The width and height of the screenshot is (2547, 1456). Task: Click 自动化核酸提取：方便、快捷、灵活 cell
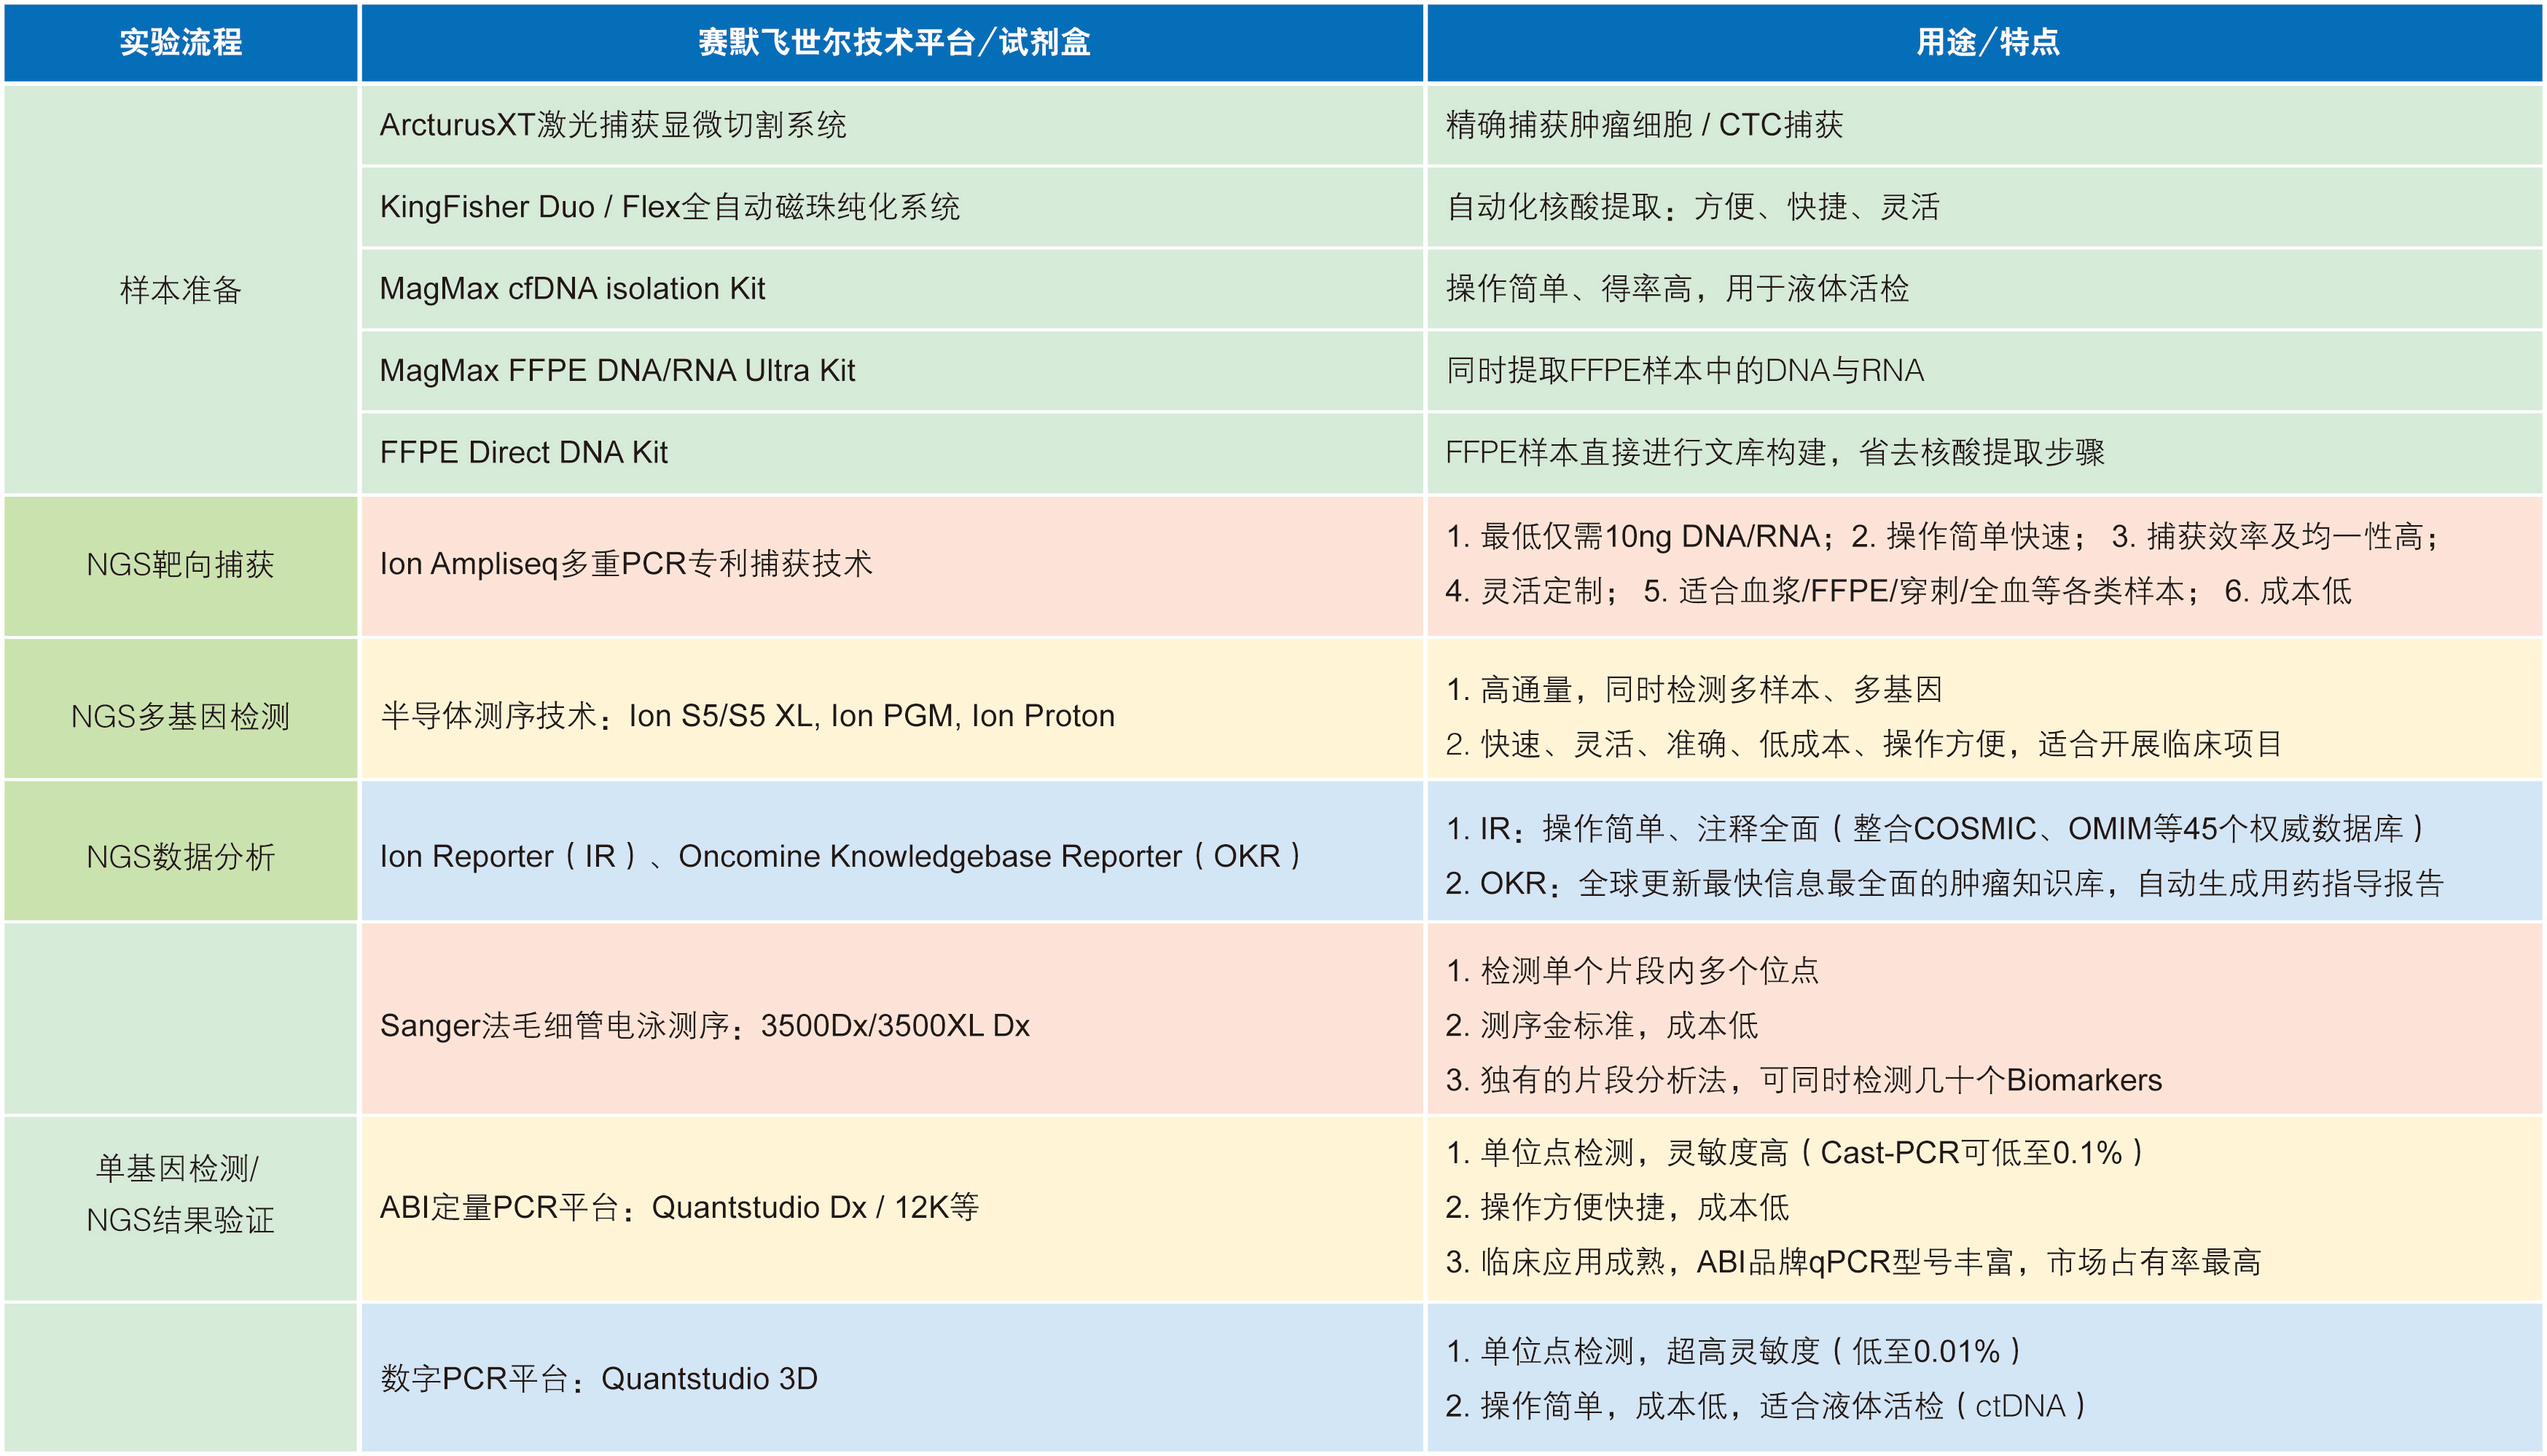(1985, 207)
